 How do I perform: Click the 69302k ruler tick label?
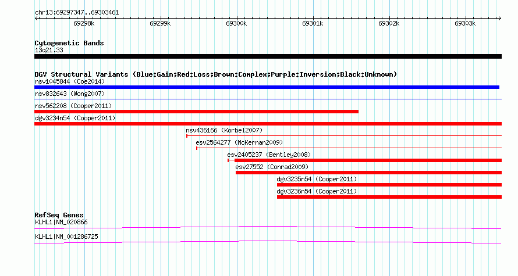pyautogui.click(x=389, y=23)
